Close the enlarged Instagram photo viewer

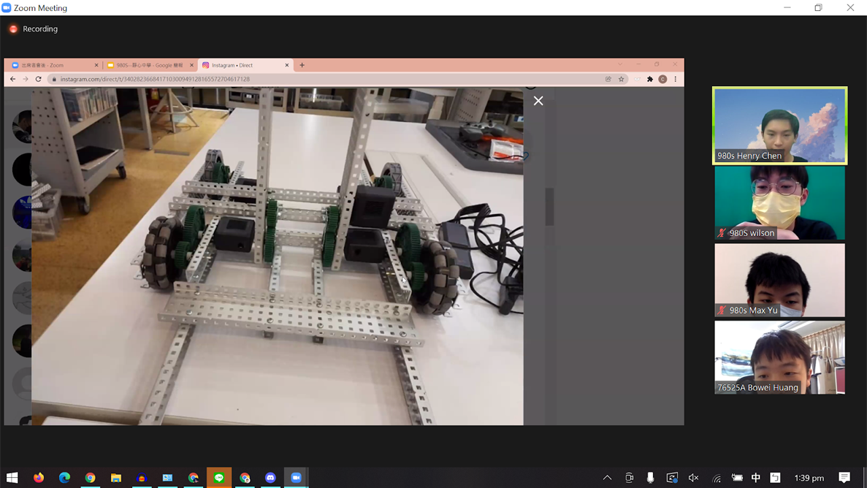tap(538, 101)
